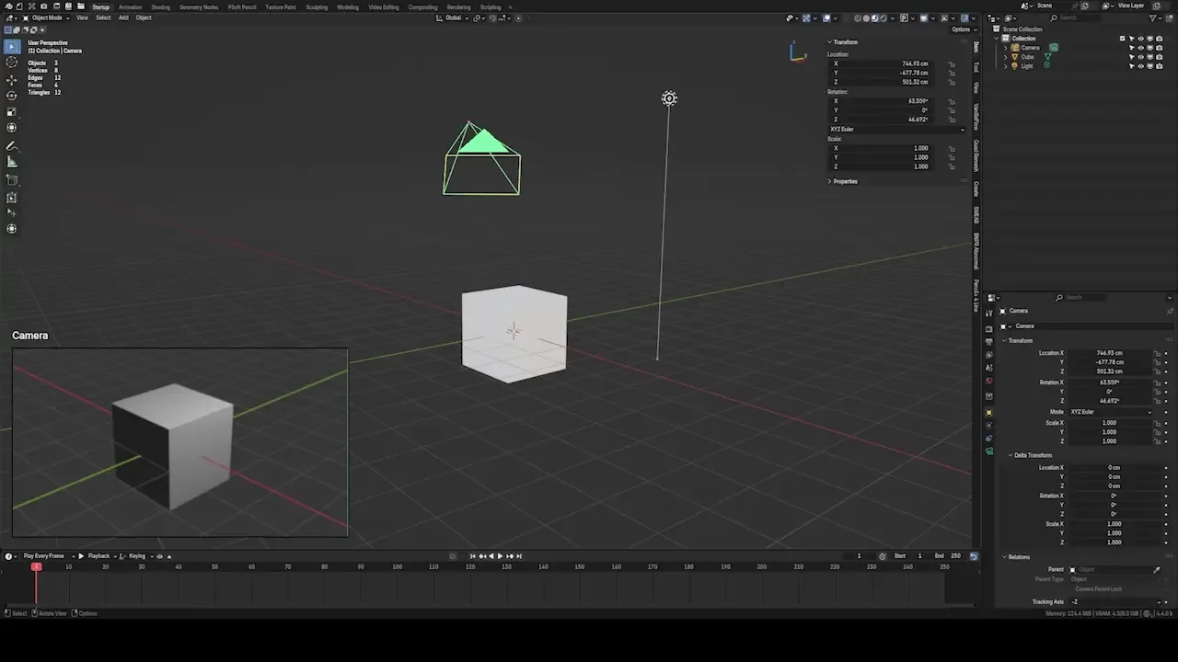Open the Object Mode dropdown
This screenshot has width=1178, height=662.
click(x=46, y=17)
